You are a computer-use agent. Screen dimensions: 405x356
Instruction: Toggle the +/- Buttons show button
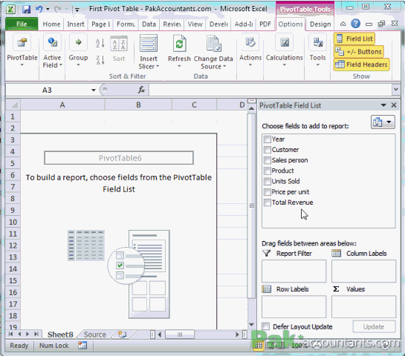coord(359,52)
